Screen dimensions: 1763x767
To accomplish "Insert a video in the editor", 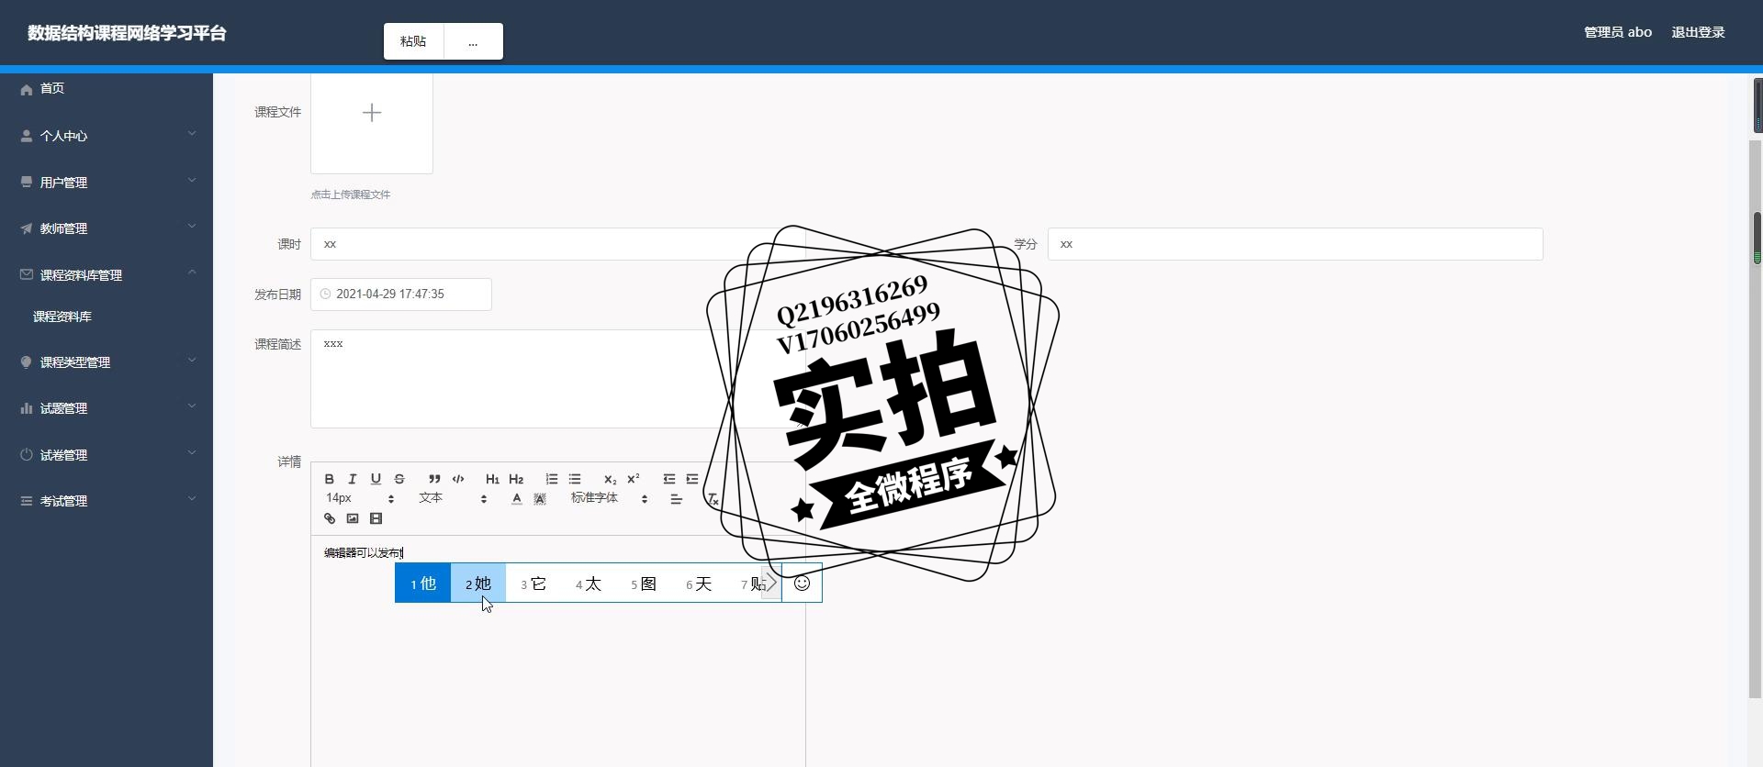I will click(376, 518).
